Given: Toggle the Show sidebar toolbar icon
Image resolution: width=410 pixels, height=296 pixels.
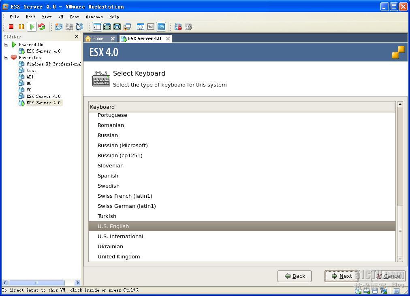Looking at the screenshot, I should [97, 27].
